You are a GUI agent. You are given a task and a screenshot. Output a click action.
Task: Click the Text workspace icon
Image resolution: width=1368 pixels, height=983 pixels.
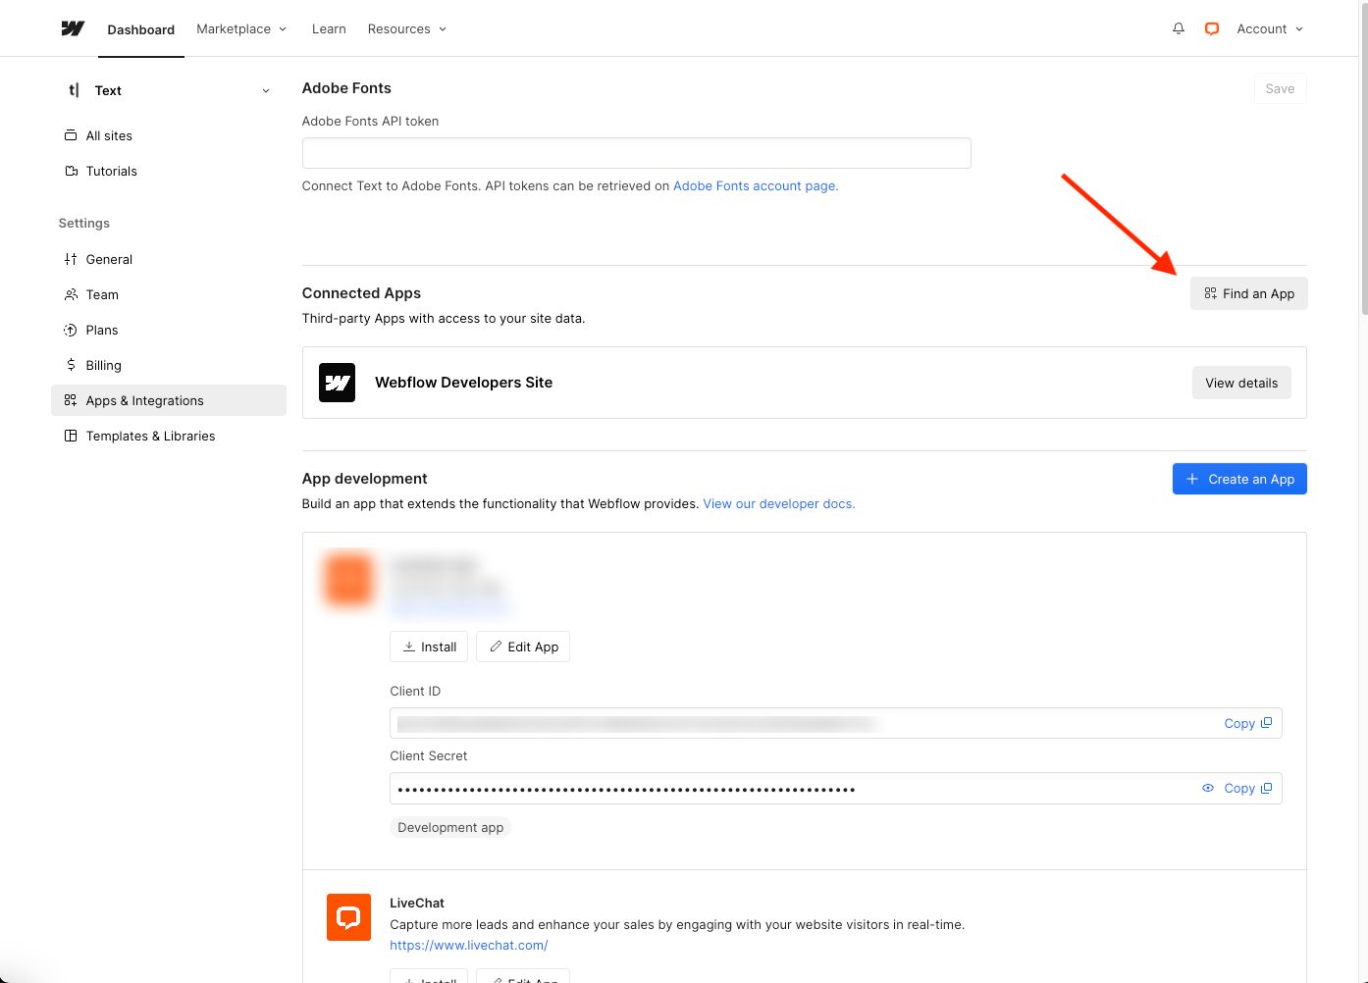74,90
